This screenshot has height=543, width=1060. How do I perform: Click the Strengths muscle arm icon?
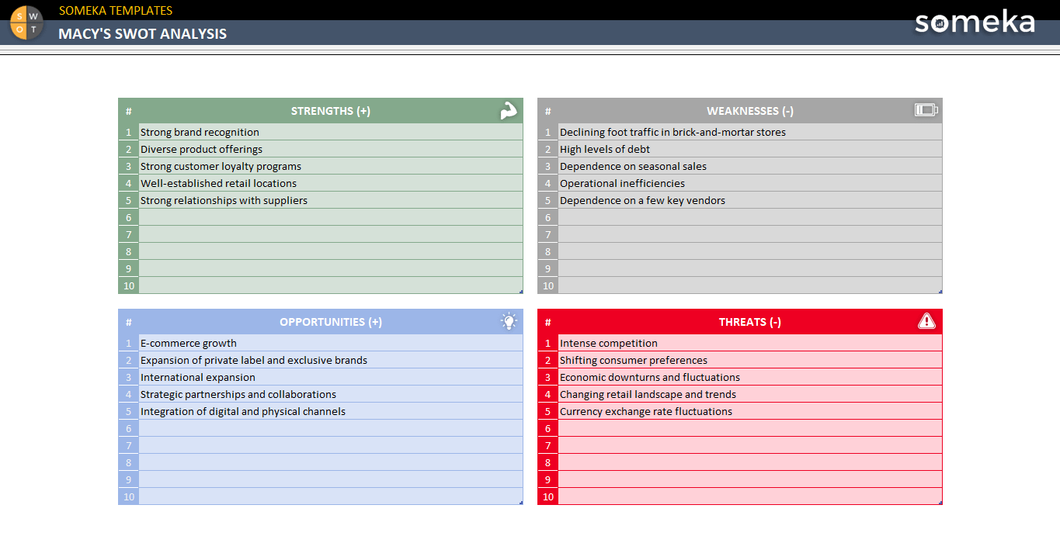[x=509, y=111]
